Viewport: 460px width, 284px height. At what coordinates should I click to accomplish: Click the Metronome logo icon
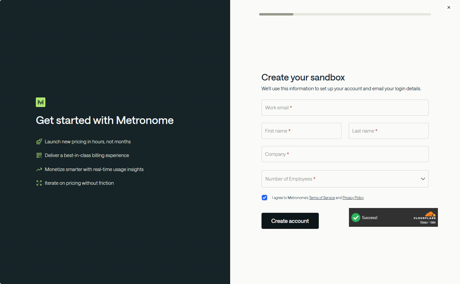[40, 102]
